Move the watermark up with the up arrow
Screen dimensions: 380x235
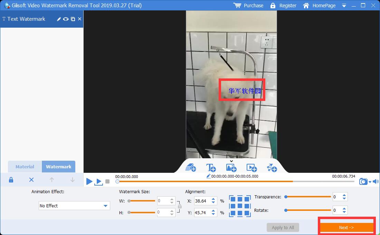click(x=51, y=180)
